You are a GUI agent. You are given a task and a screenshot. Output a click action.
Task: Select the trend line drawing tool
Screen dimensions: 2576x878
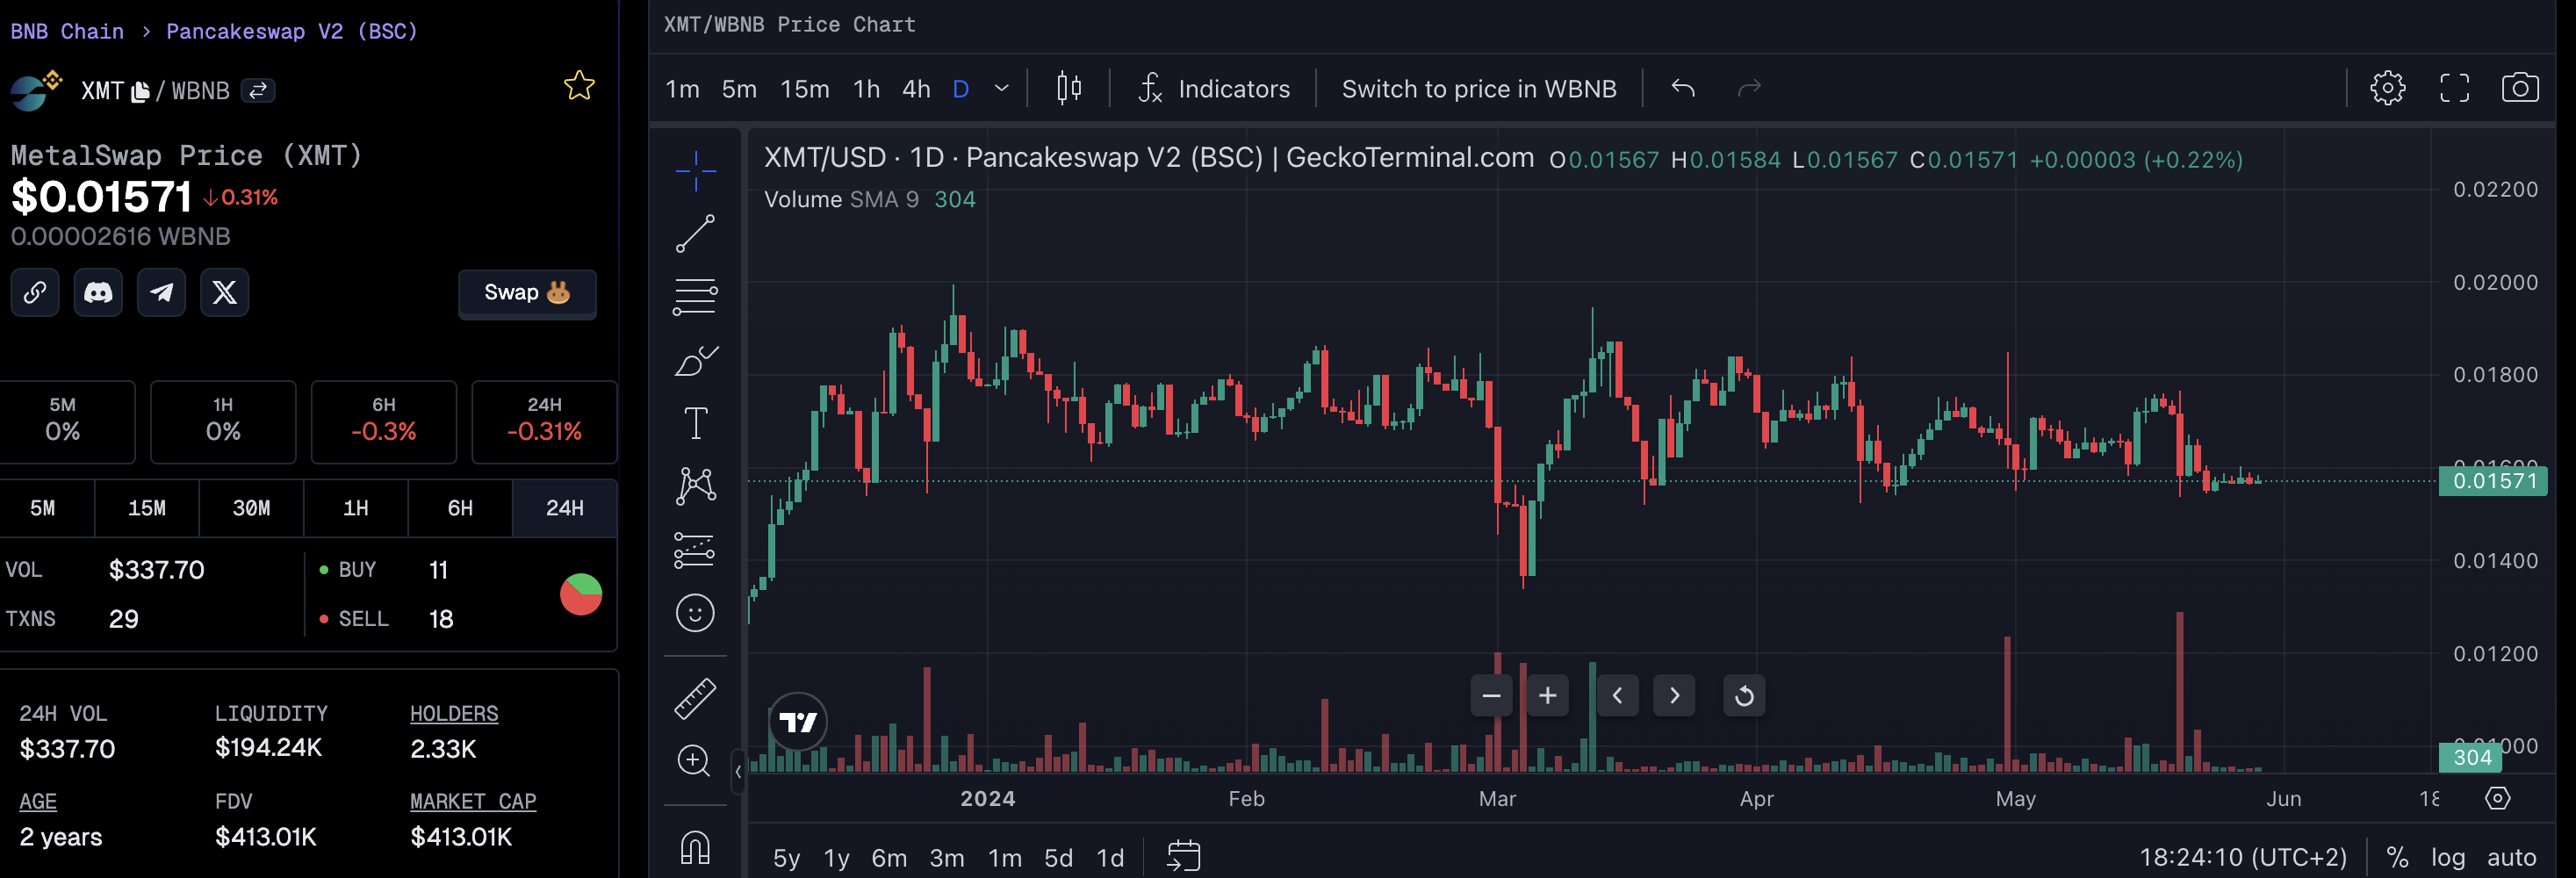pos(695,234)
